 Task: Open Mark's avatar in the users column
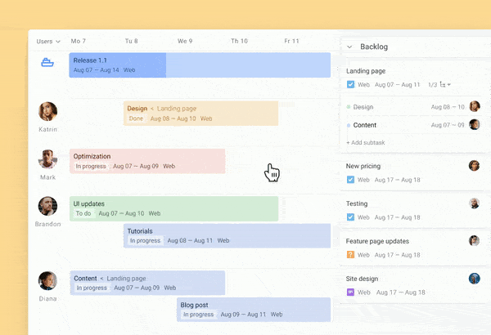47,159
